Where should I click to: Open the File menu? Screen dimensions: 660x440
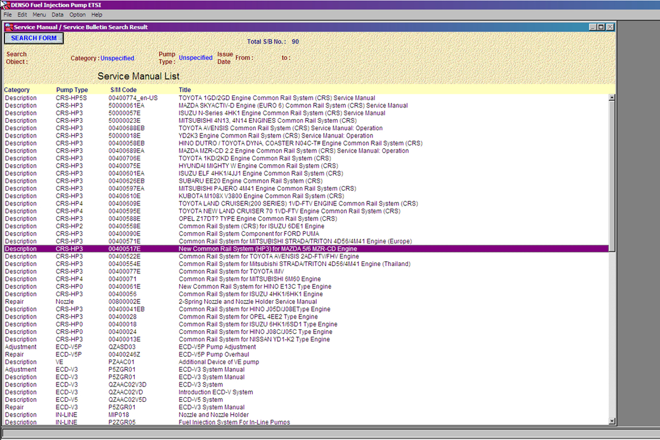tap(8, 15)
